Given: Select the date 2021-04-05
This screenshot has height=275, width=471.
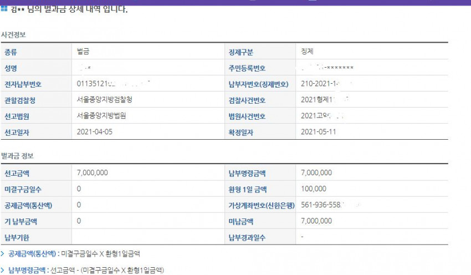Looking at the screenshot, I should 95,131.
